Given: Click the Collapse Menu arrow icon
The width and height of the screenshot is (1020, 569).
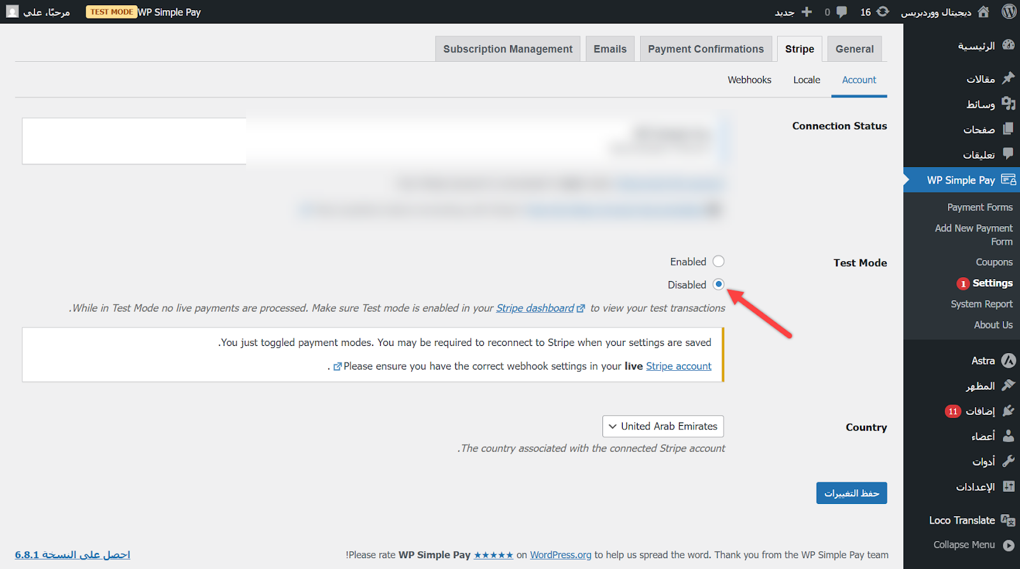Looking at the screenshot, I should pos(1009,545).
